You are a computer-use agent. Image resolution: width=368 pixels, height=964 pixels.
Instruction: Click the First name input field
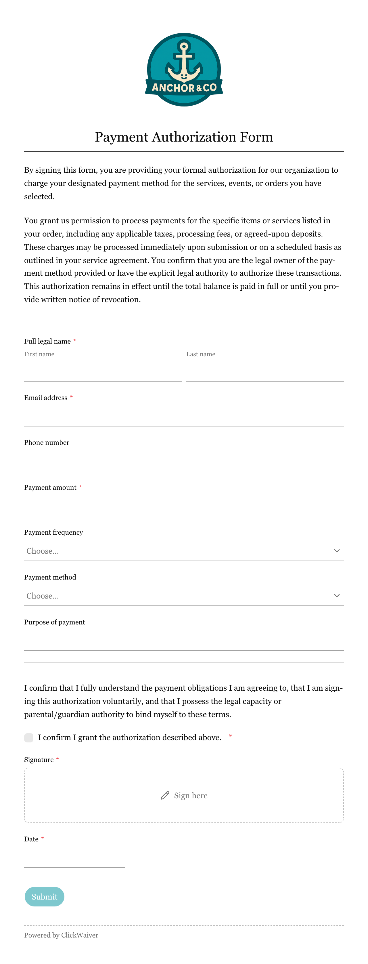103,371
